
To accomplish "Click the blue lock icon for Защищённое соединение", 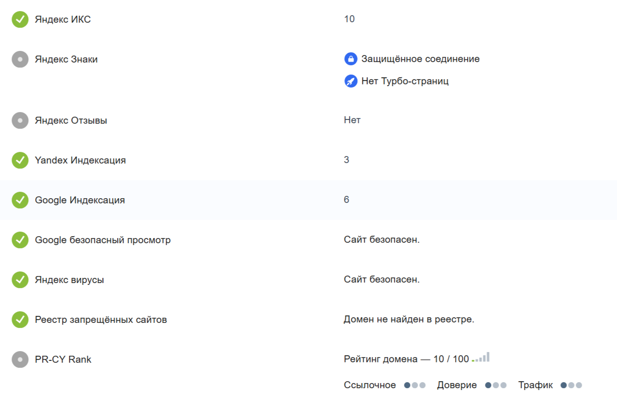I will pos(351,59).
